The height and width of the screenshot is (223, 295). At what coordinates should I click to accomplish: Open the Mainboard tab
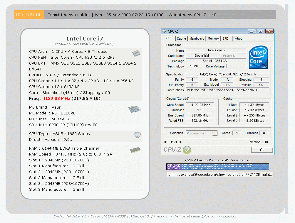(x=197, y=38)
